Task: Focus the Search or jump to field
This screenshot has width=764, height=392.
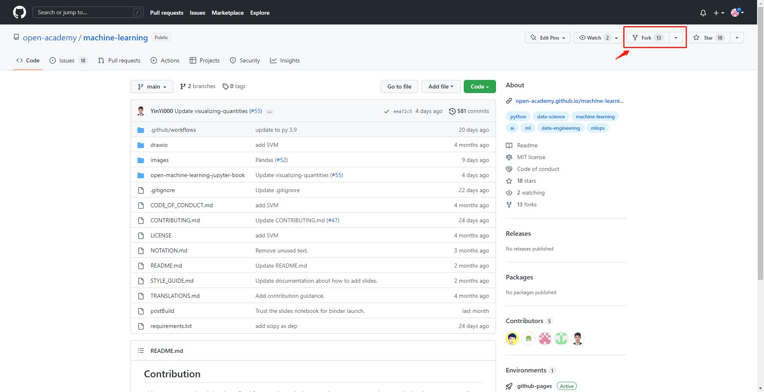Action: pos(88,13)
